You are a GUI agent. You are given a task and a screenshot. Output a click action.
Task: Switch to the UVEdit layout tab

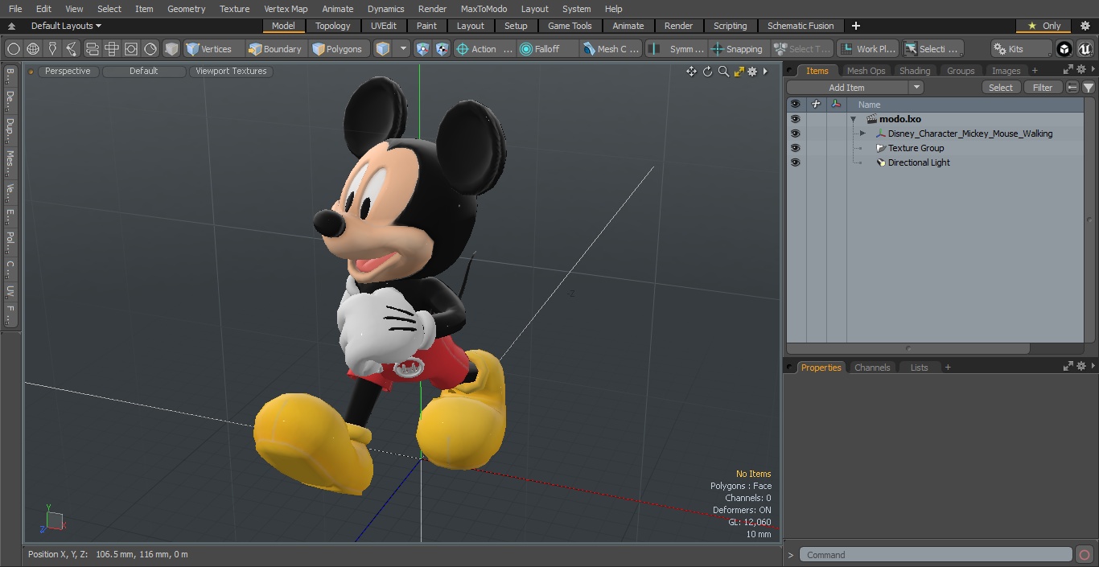pyautogui.click(x=384, y=26)
